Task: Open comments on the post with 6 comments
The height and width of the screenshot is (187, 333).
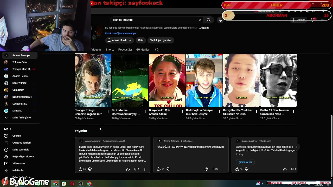Action: pos(137,169)
